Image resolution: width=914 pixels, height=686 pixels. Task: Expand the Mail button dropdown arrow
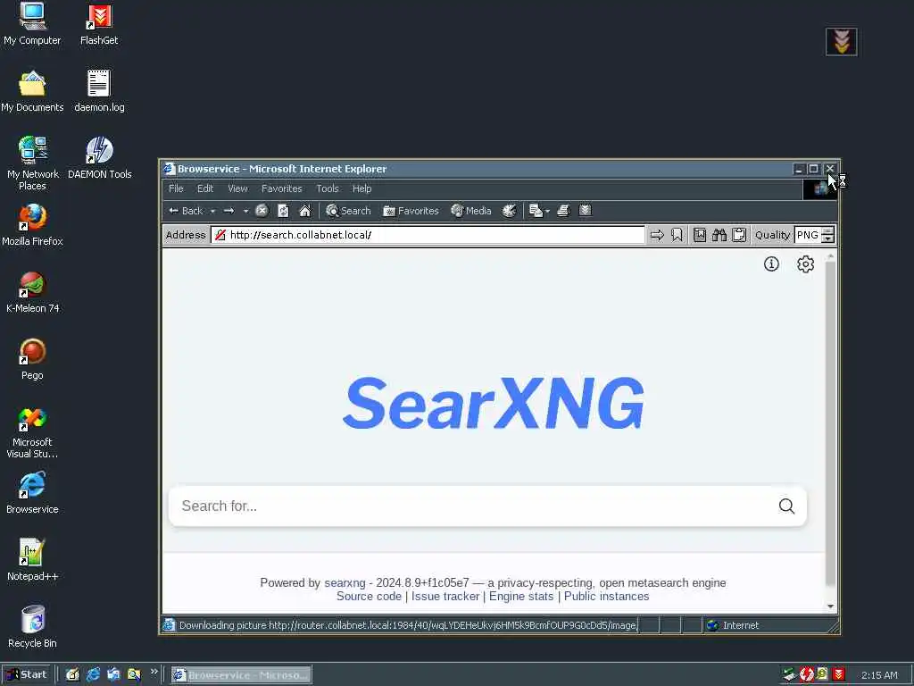point(547,211)
